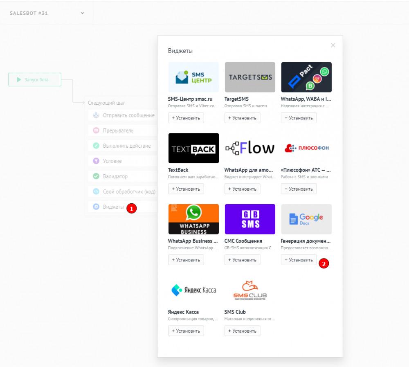Image resolution: width=409 pixels, height=367 pixels.
Task: Open the SMS Club widget logo
Action: [250, 290]
